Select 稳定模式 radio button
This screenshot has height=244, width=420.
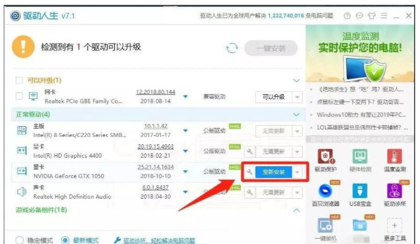click(x=19, y=240)
